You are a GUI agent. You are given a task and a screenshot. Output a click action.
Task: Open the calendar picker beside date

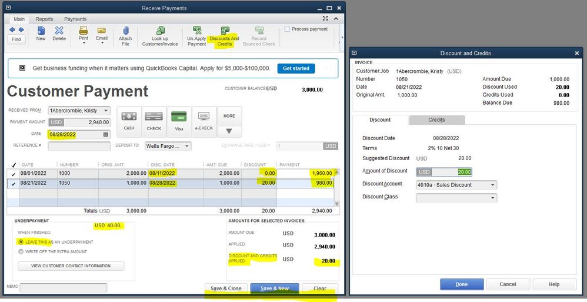(x=105, y=134)
